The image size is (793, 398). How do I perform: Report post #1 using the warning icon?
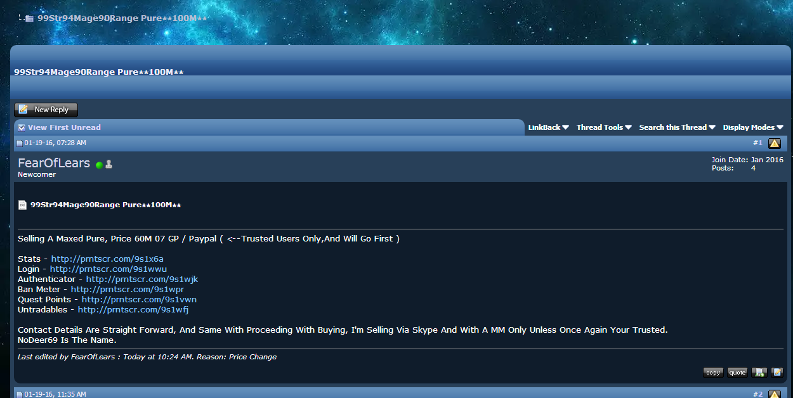[x=775, y=143]
